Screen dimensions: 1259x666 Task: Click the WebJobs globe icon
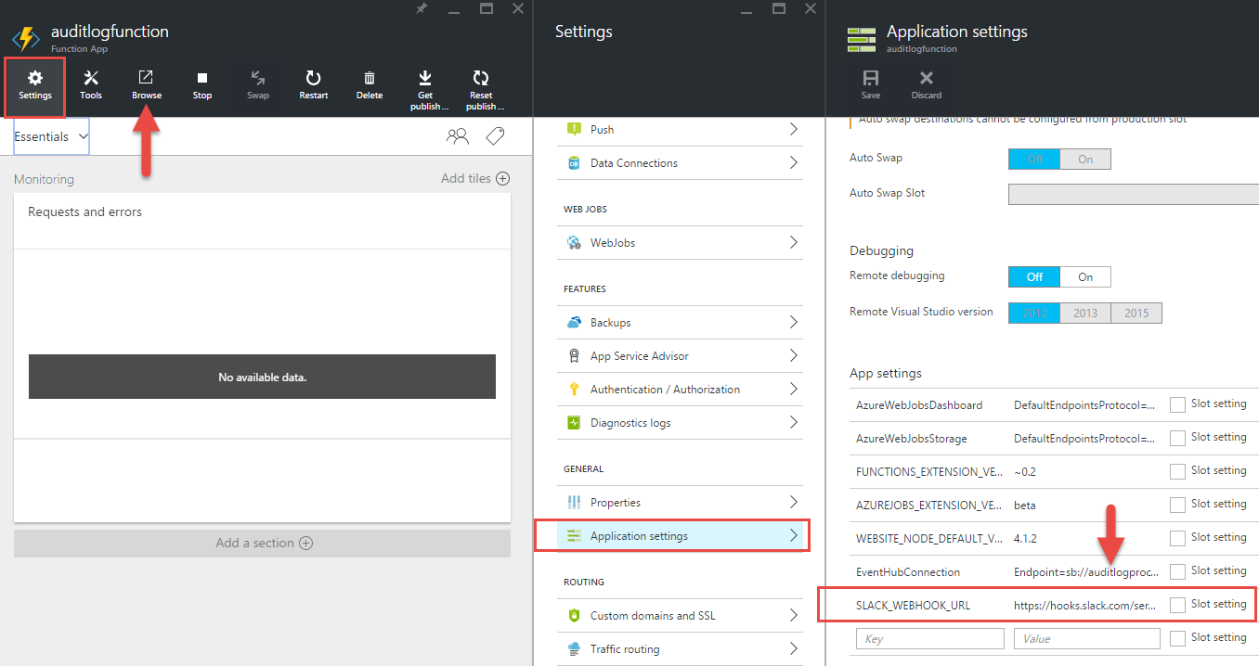tap(574, 243)
